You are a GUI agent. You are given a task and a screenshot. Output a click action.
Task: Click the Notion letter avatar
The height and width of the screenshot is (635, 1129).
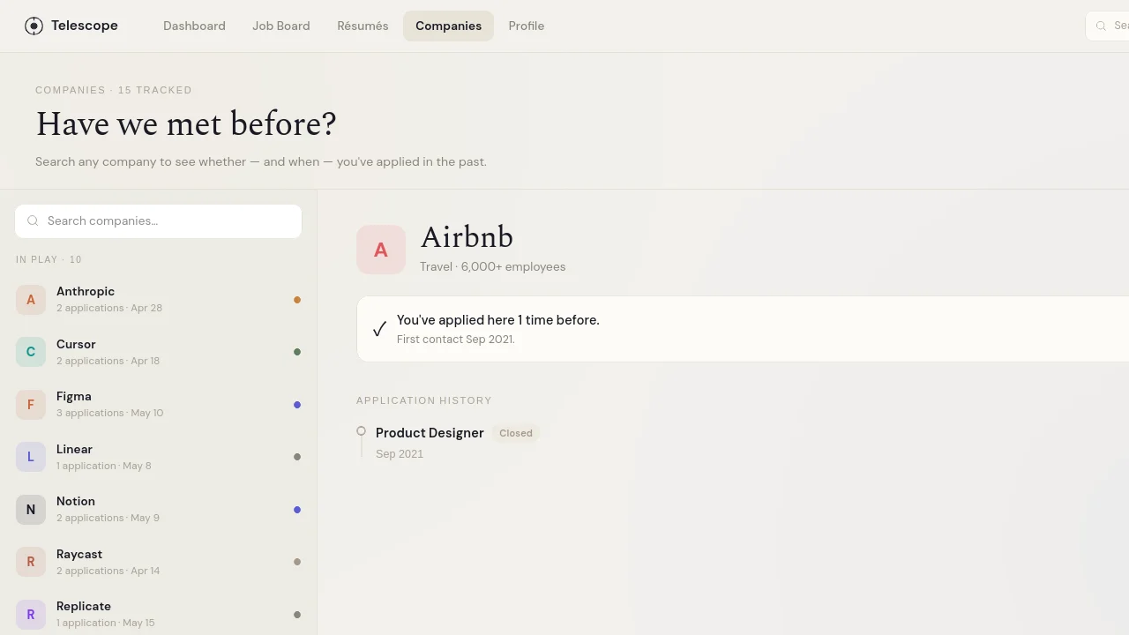point(31,510)
